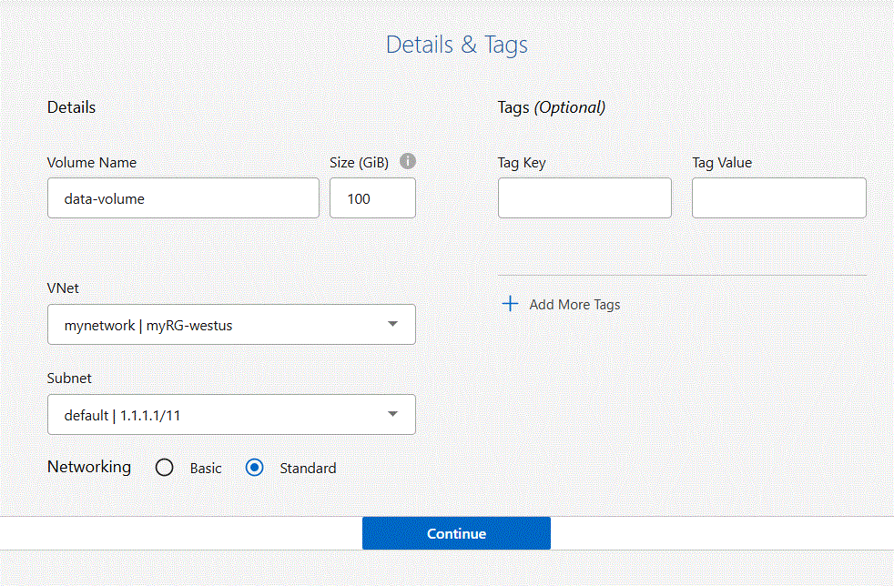Click the Size value field showing 100

pos(372,197)
